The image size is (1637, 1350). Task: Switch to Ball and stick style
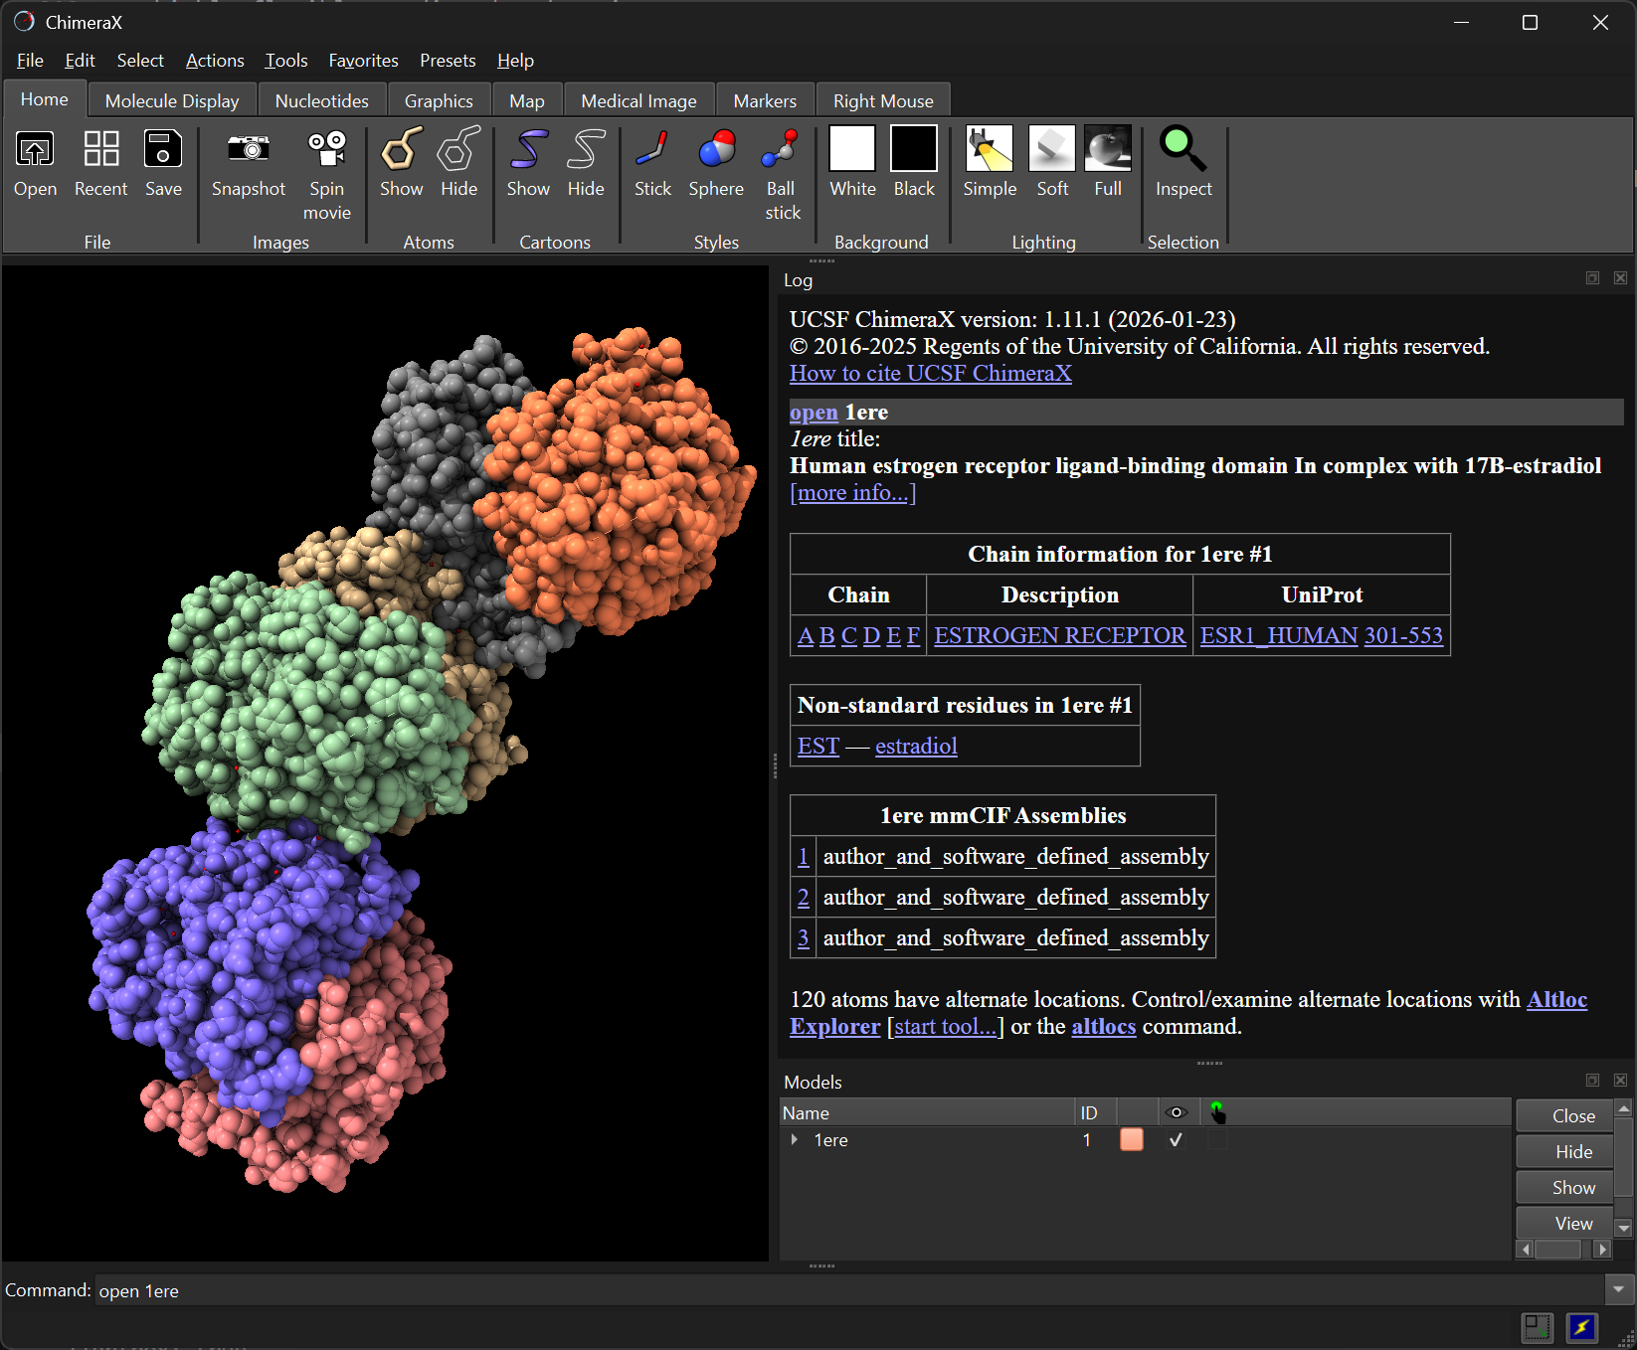coord(781,150)
